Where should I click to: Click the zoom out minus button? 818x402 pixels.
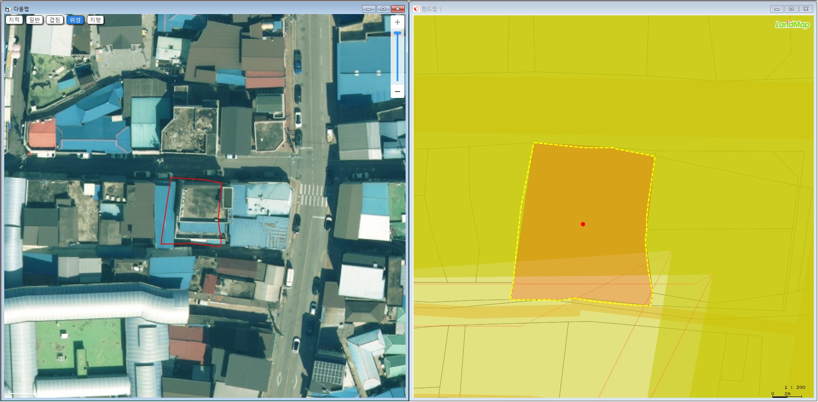(397, 92)
